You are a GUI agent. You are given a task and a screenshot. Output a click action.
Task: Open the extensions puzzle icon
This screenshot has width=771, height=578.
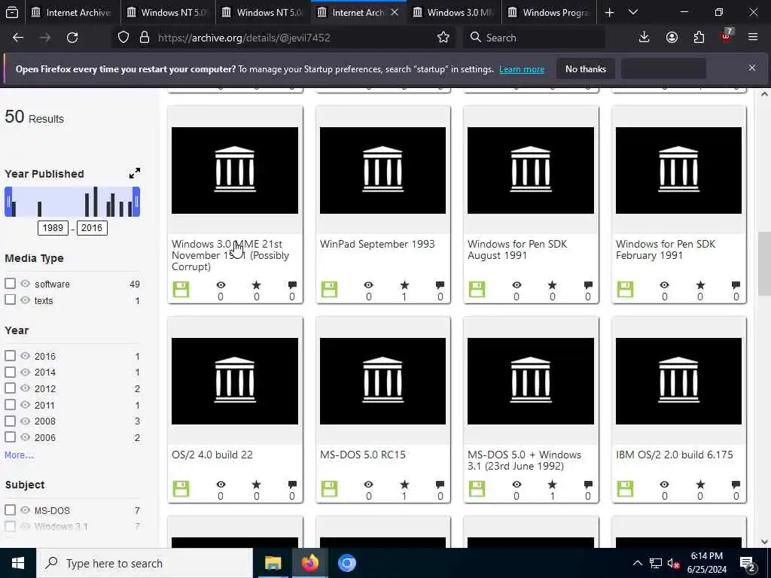(699, 38)
